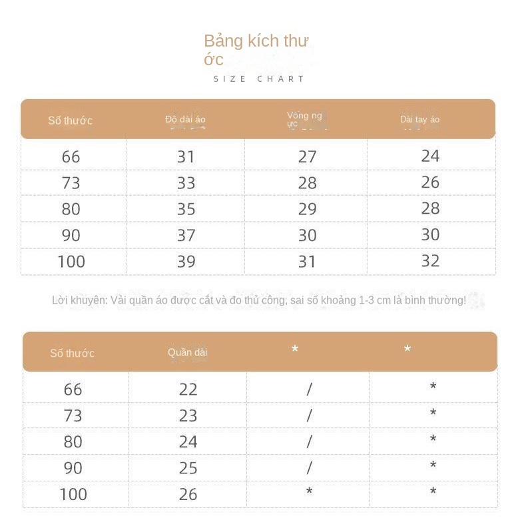Screen dimensions: 526x526
Task: Select the pants length value 23
Action: [188, 415]
